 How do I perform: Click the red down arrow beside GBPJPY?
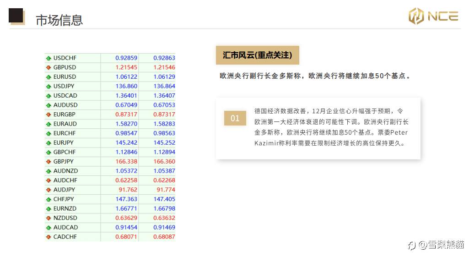49,162
